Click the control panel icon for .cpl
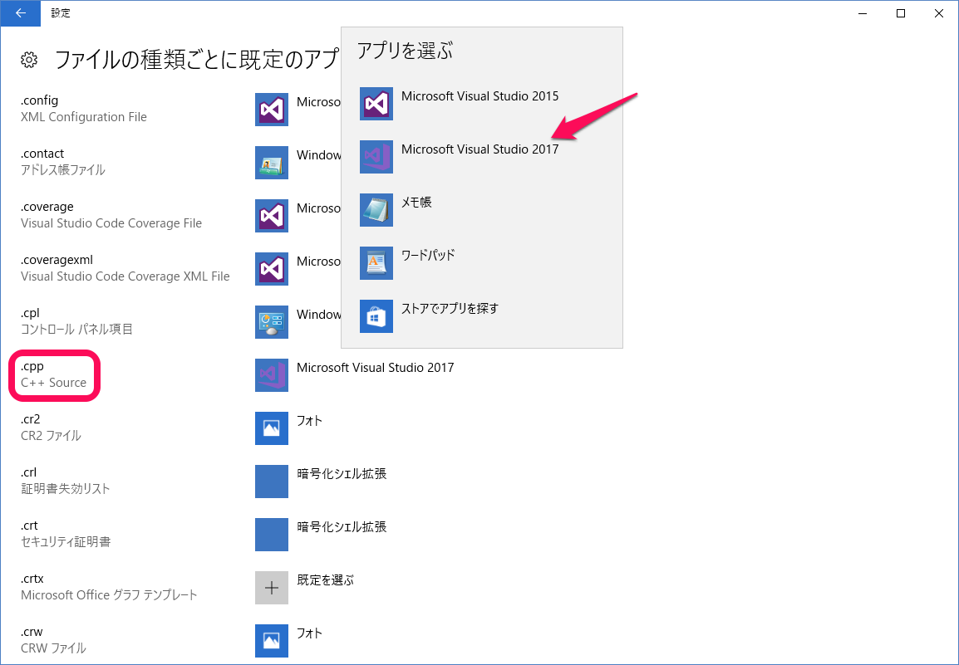The width and height of the screenshot is (959, 665). (272, 322)
